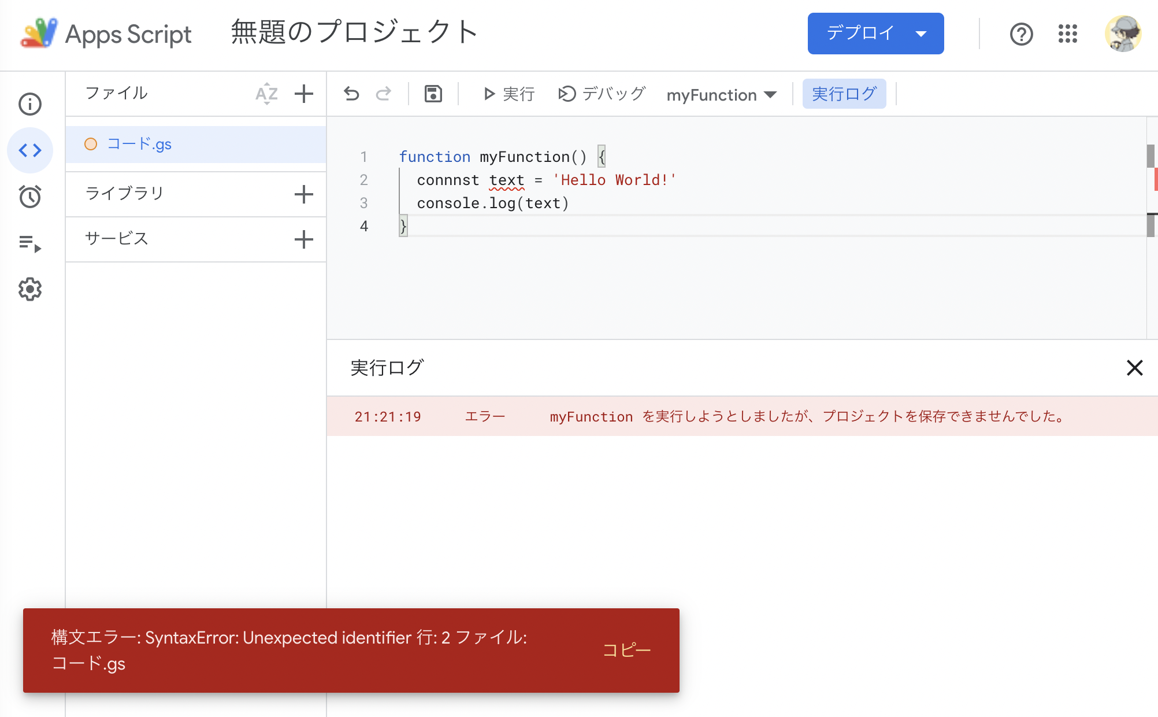Expand the デプロイ dropdown arrow
1158x717 pixels.
(921, 34)
